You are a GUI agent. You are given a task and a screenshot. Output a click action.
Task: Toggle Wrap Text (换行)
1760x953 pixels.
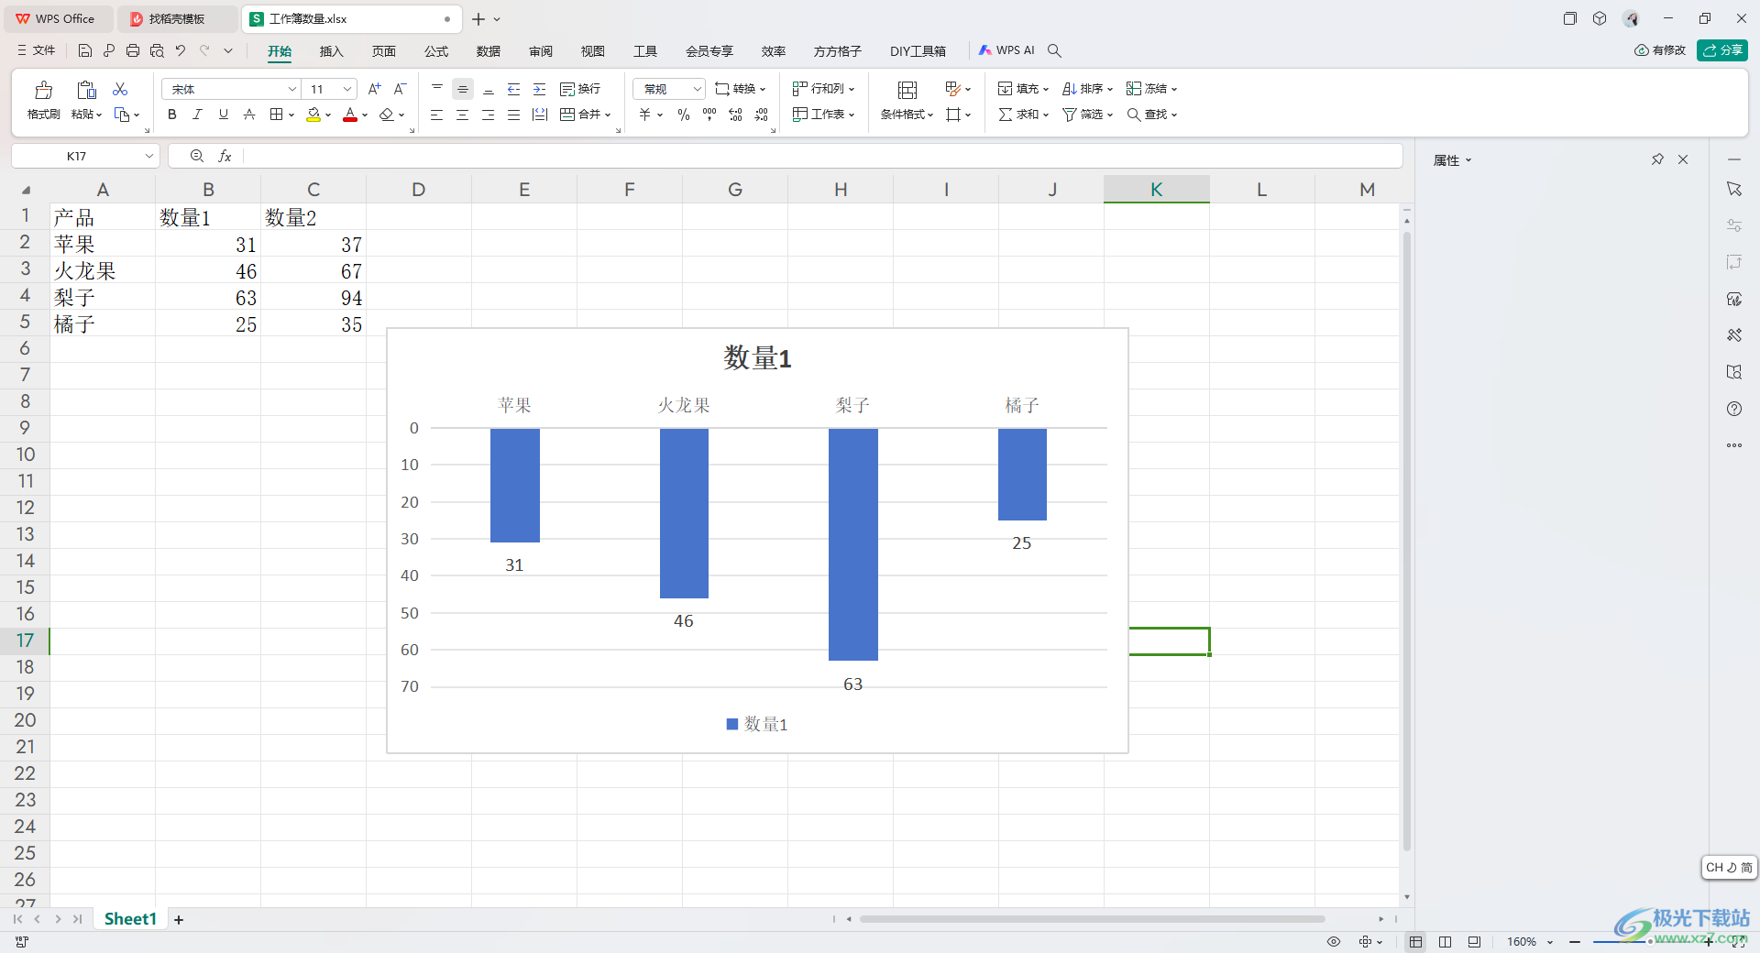pyautogui.click(x=580, y=89)
